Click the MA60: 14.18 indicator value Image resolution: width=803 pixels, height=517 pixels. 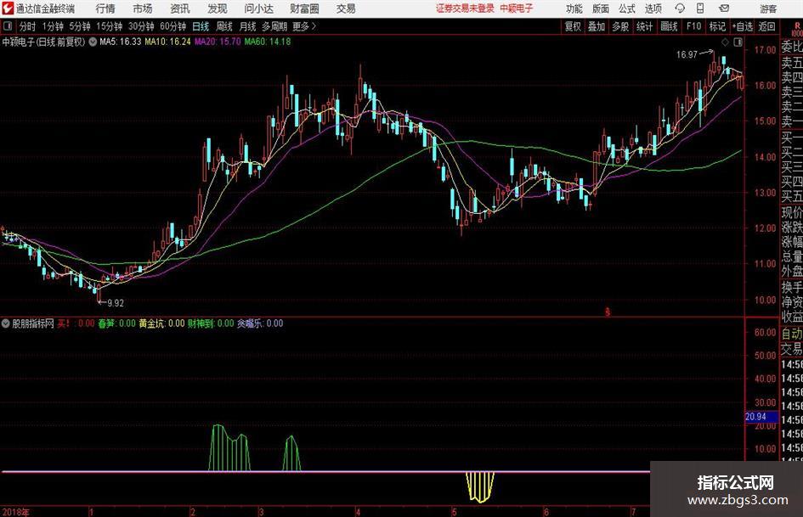coord(268,42)
